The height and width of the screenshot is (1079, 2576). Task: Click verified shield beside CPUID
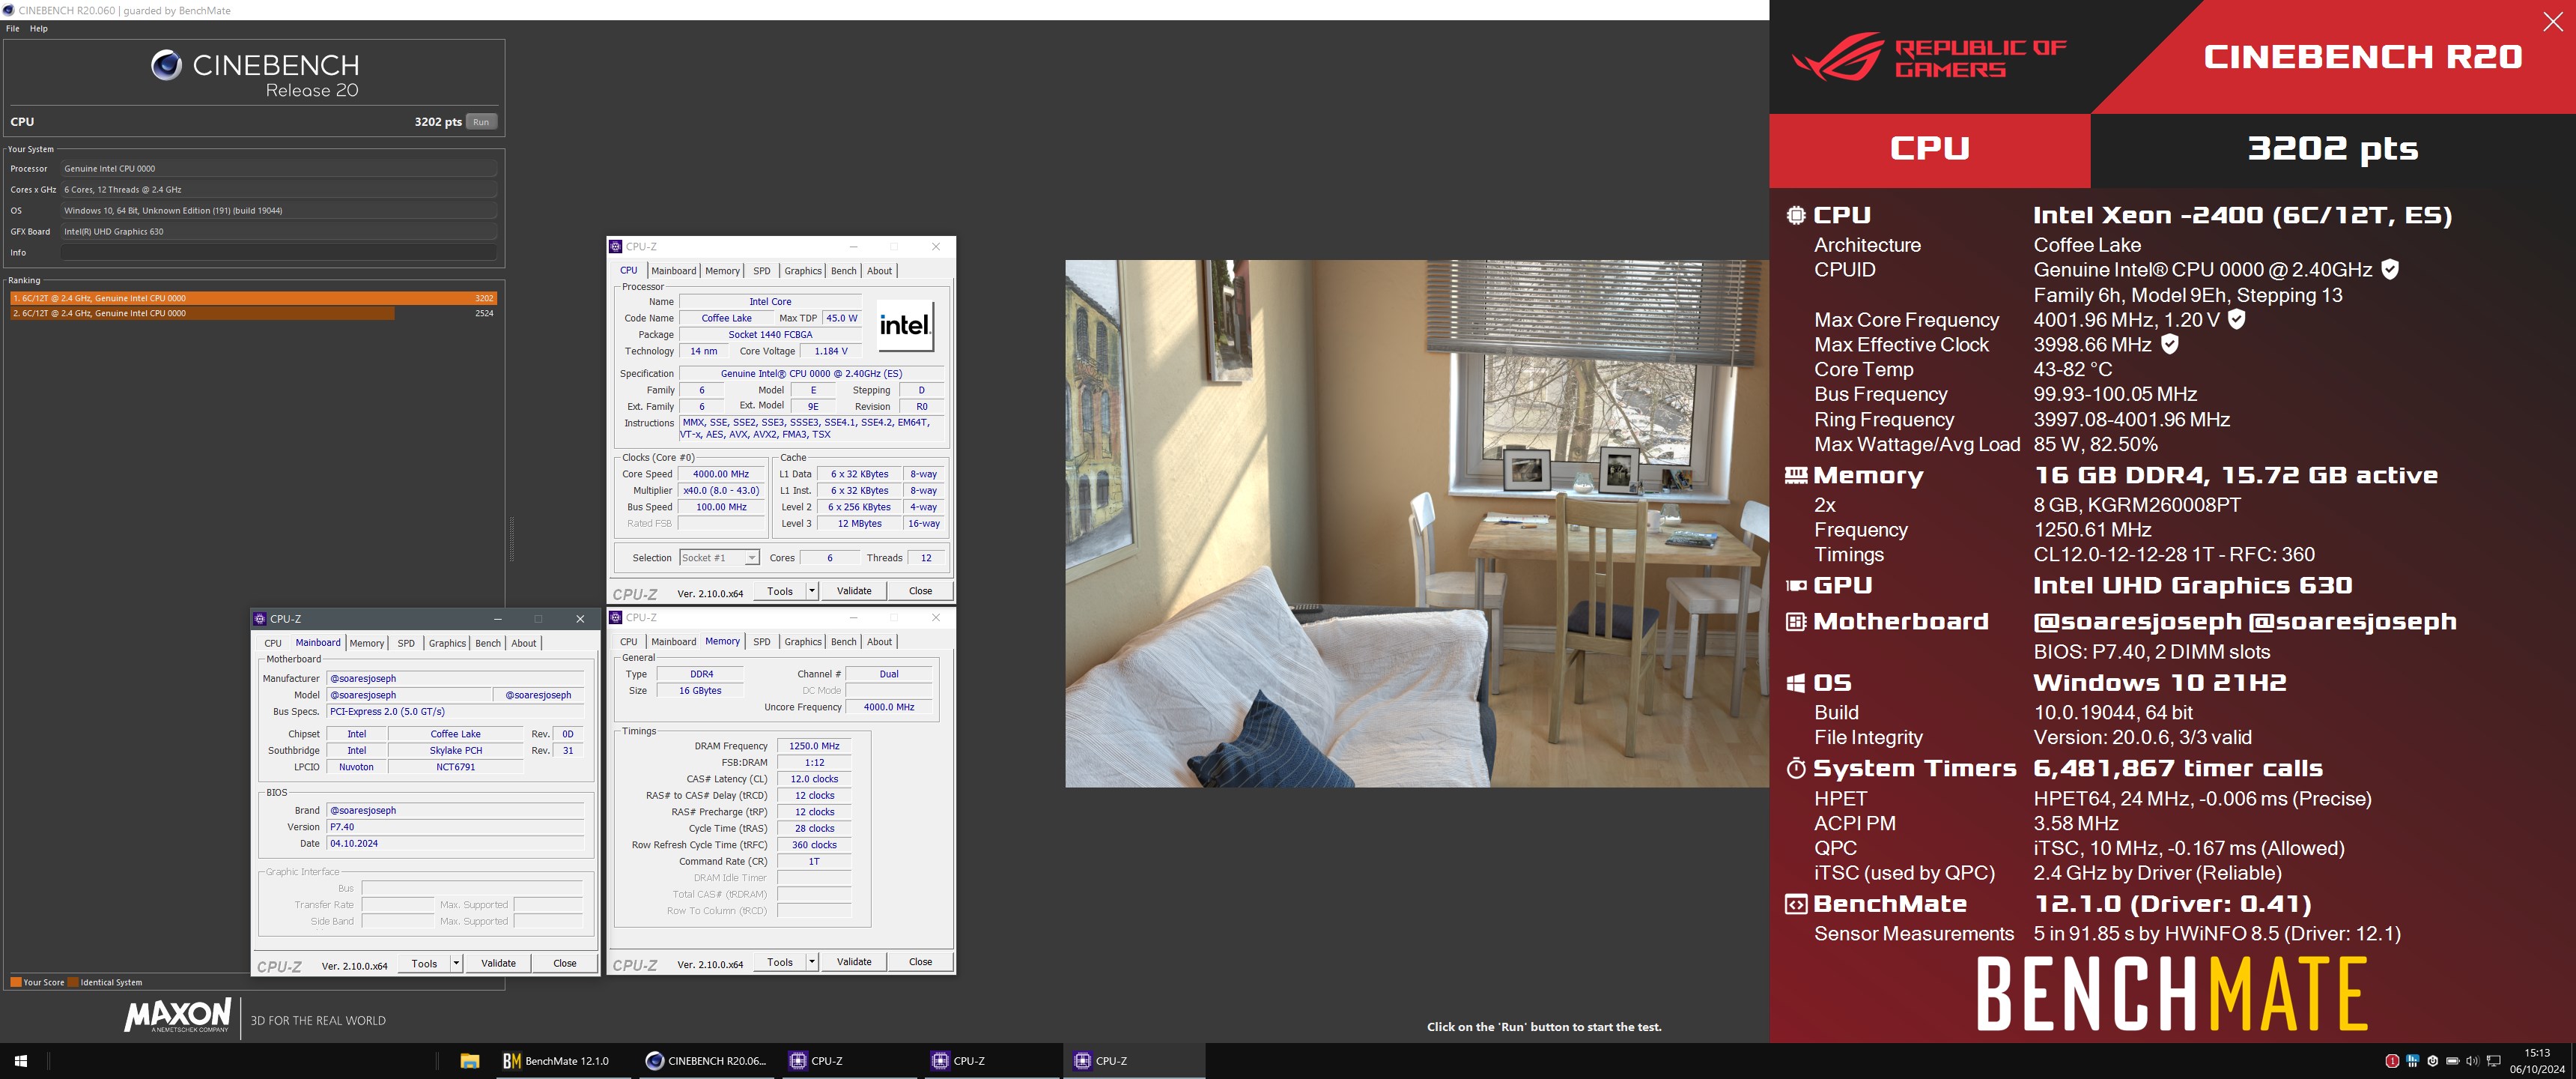click(2390, 269)
